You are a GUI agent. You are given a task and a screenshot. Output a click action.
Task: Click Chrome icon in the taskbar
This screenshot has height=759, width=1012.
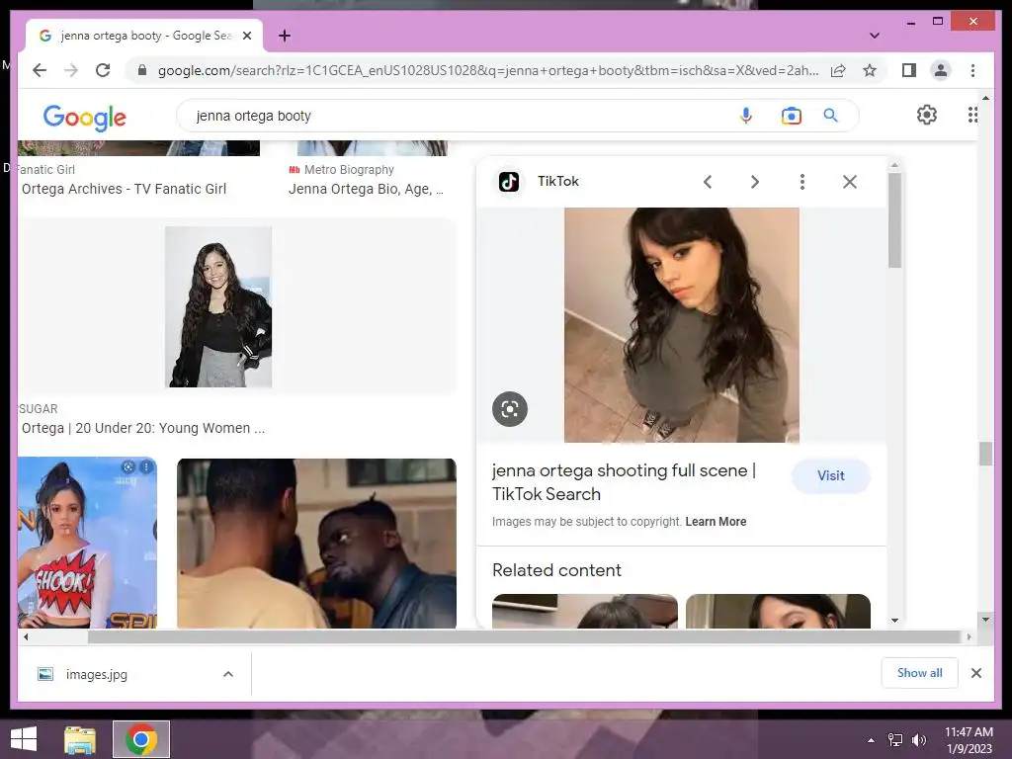pos(141,739)
